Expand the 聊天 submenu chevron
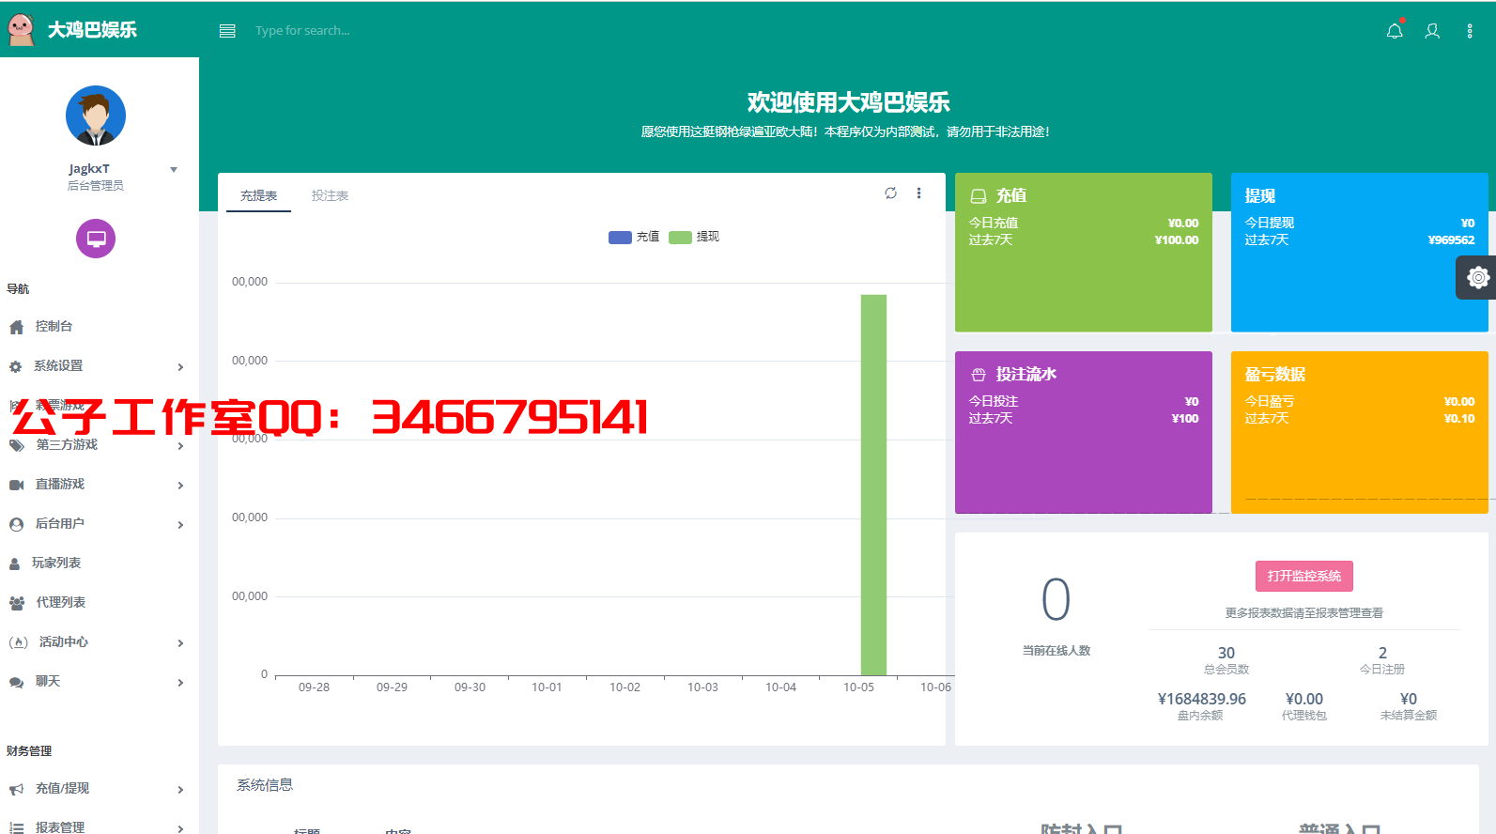This screenshot has height=834, width=1496. click(x=180, y=683)
